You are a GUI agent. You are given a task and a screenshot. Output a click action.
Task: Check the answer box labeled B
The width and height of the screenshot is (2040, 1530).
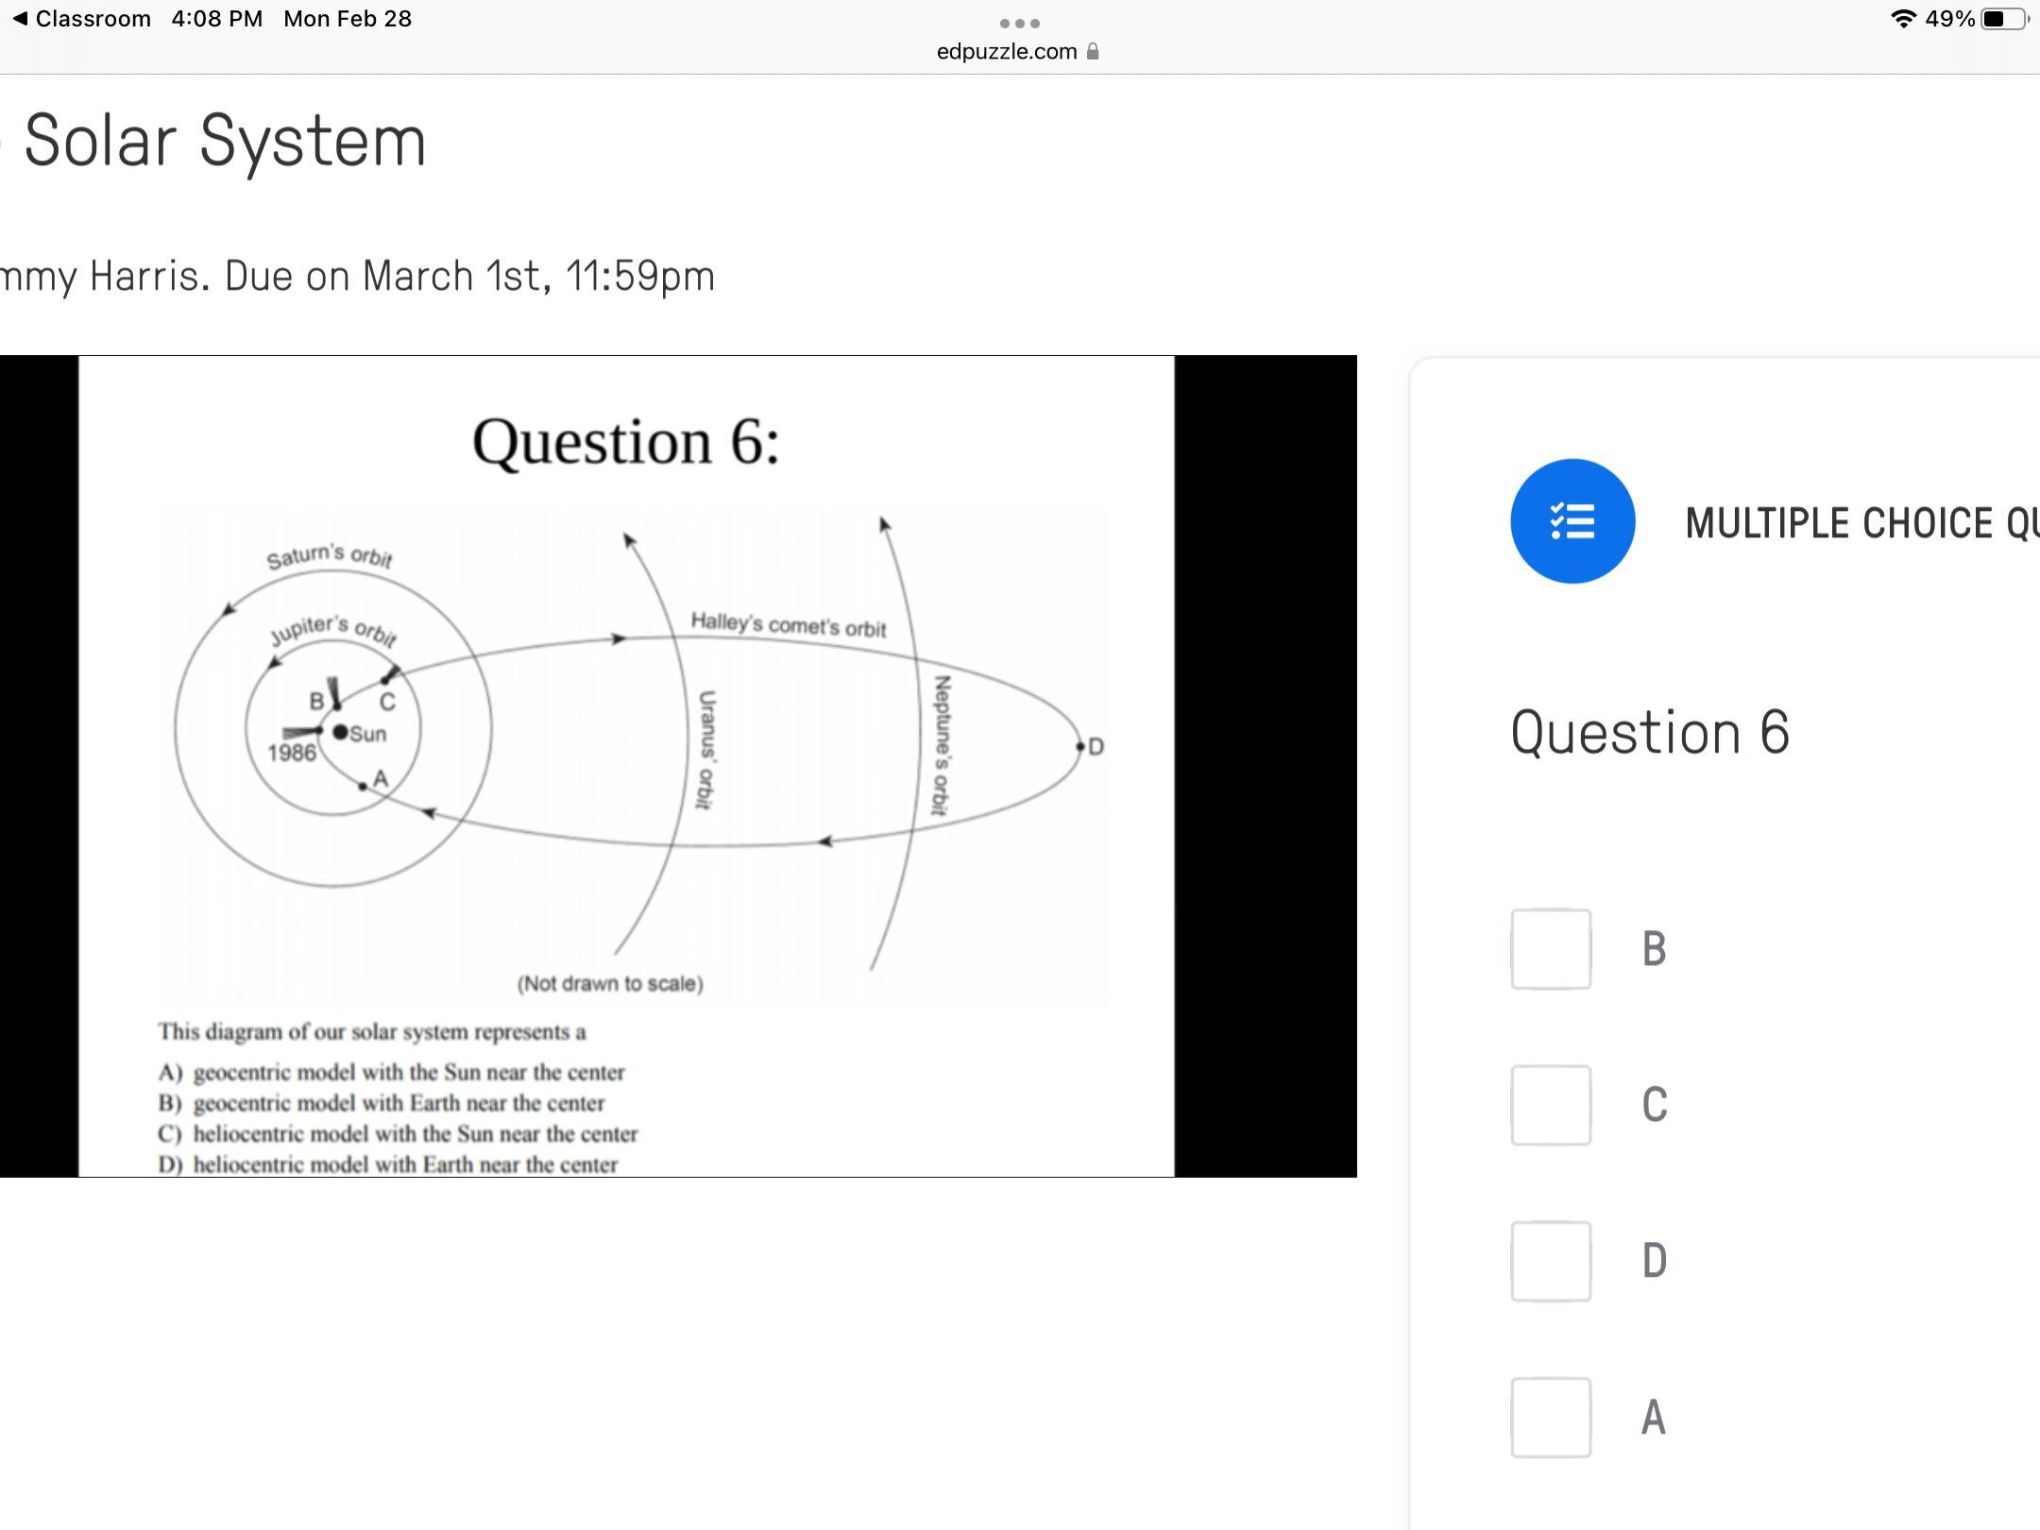pyautogui.click(x=1551, y=948)
